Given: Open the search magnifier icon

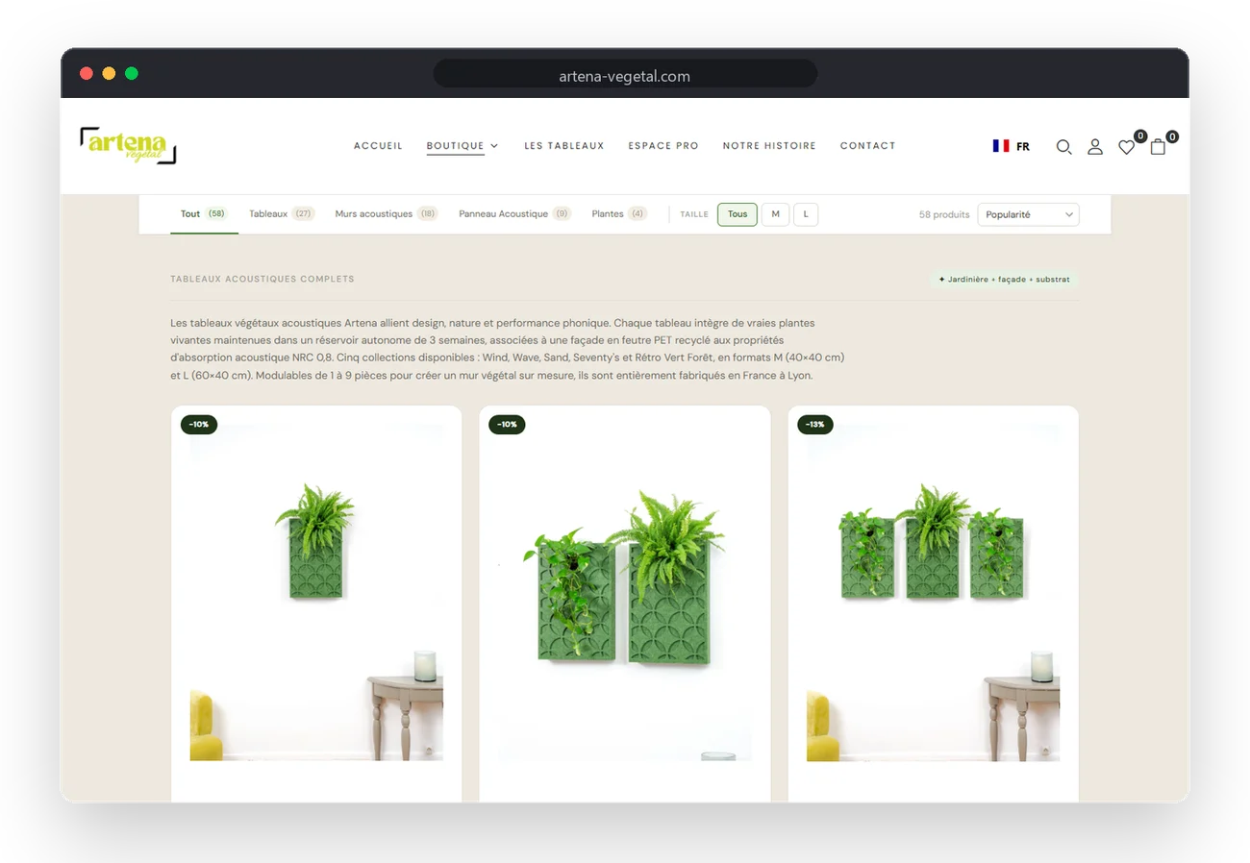Looking at the screenshot, I should pyautogui.click(x=1063, y=147).
